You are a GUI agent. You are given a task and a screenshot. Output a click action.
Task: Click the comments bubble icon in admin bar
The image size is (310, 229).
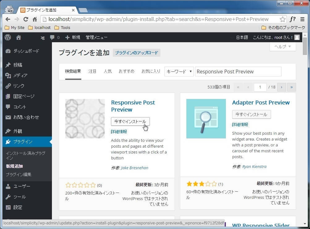tap(52, 37)
